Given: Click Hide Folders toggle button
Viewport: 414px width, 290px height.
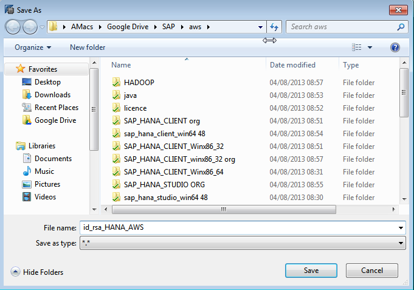Looking at the screenshot, I should [x=37, y=272].
